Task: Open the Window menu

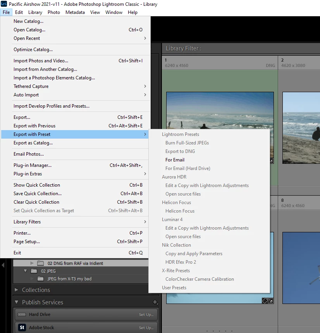Action: [x=114, y=12]
